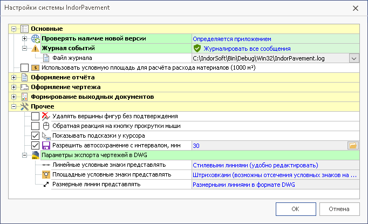Click the Настройки системы IndorPavement title
This screenshot has width=368, height=224.
57,8
